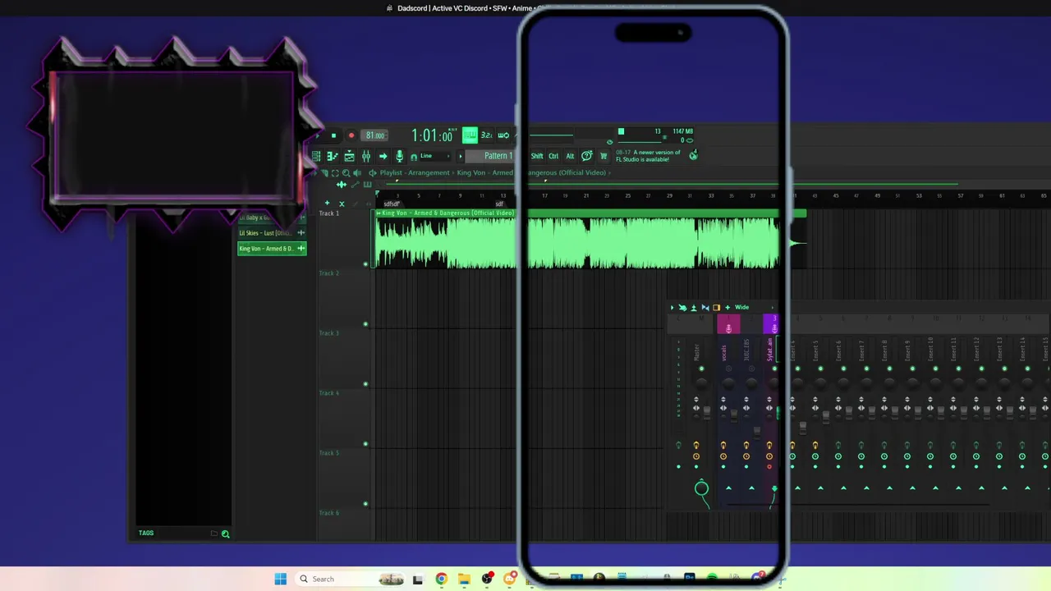This screenshot has height=591, width=1051.
Task: Open the mixer options arrow menu
Action: pyautogui.click(x=672, y=308)
